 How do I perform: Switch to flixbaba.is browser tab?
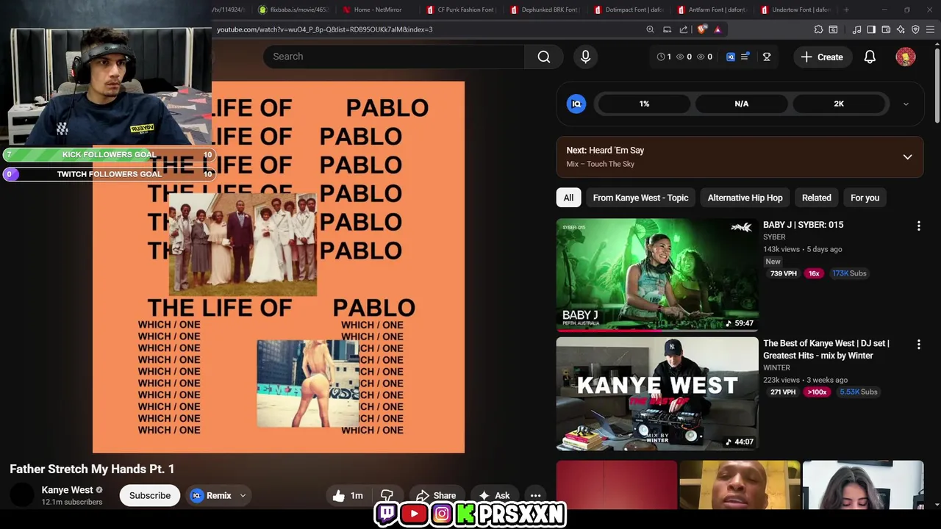pyautogui.click(x=293, y=10)
